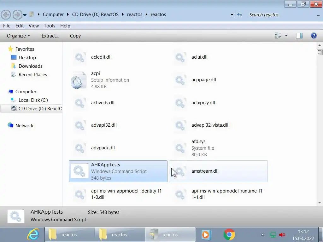323x242 pixels.
Task: Click the scrollbar up arrow
Action: [x=320, y=45]
